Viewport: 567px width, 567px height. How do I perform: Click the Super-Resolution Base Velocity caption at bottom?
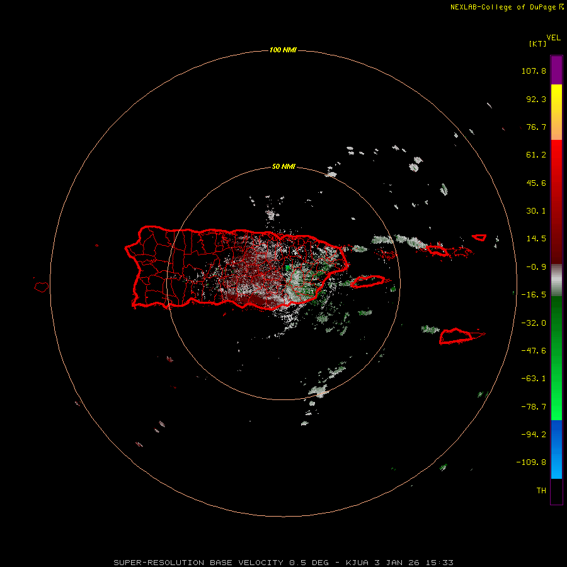coord(283,563)
